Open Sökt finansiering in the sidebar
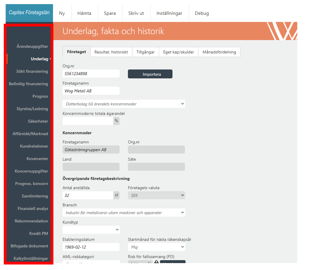The height and width of the screenshot is (270, 309). [x=32, y=71]
